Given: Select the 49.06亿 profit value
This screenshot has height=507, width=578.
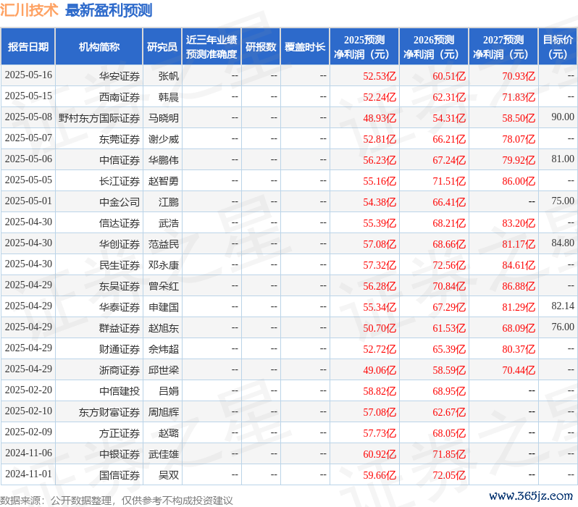Looking at the screenshot, I should point(380,371).
